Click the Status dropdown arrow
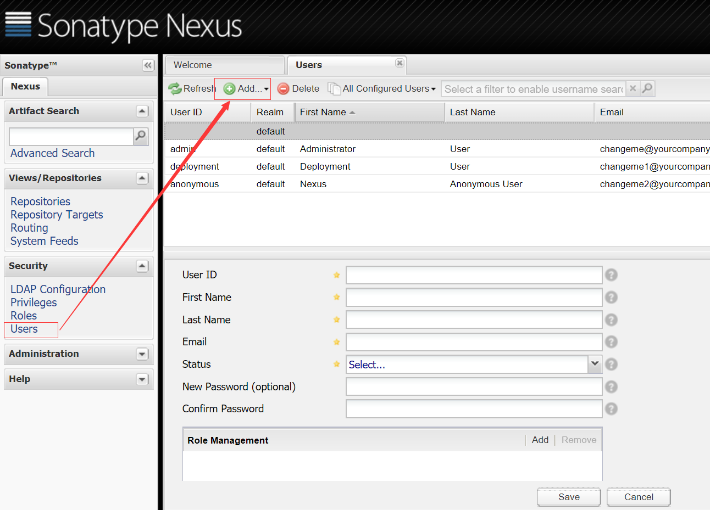This screenshot has height=510, width=710. 595,364
